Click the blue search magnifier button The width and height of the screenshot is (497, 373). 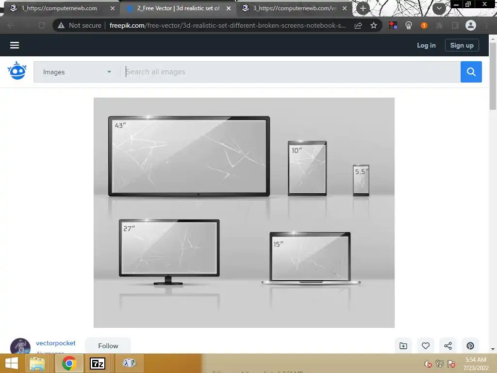471,72
